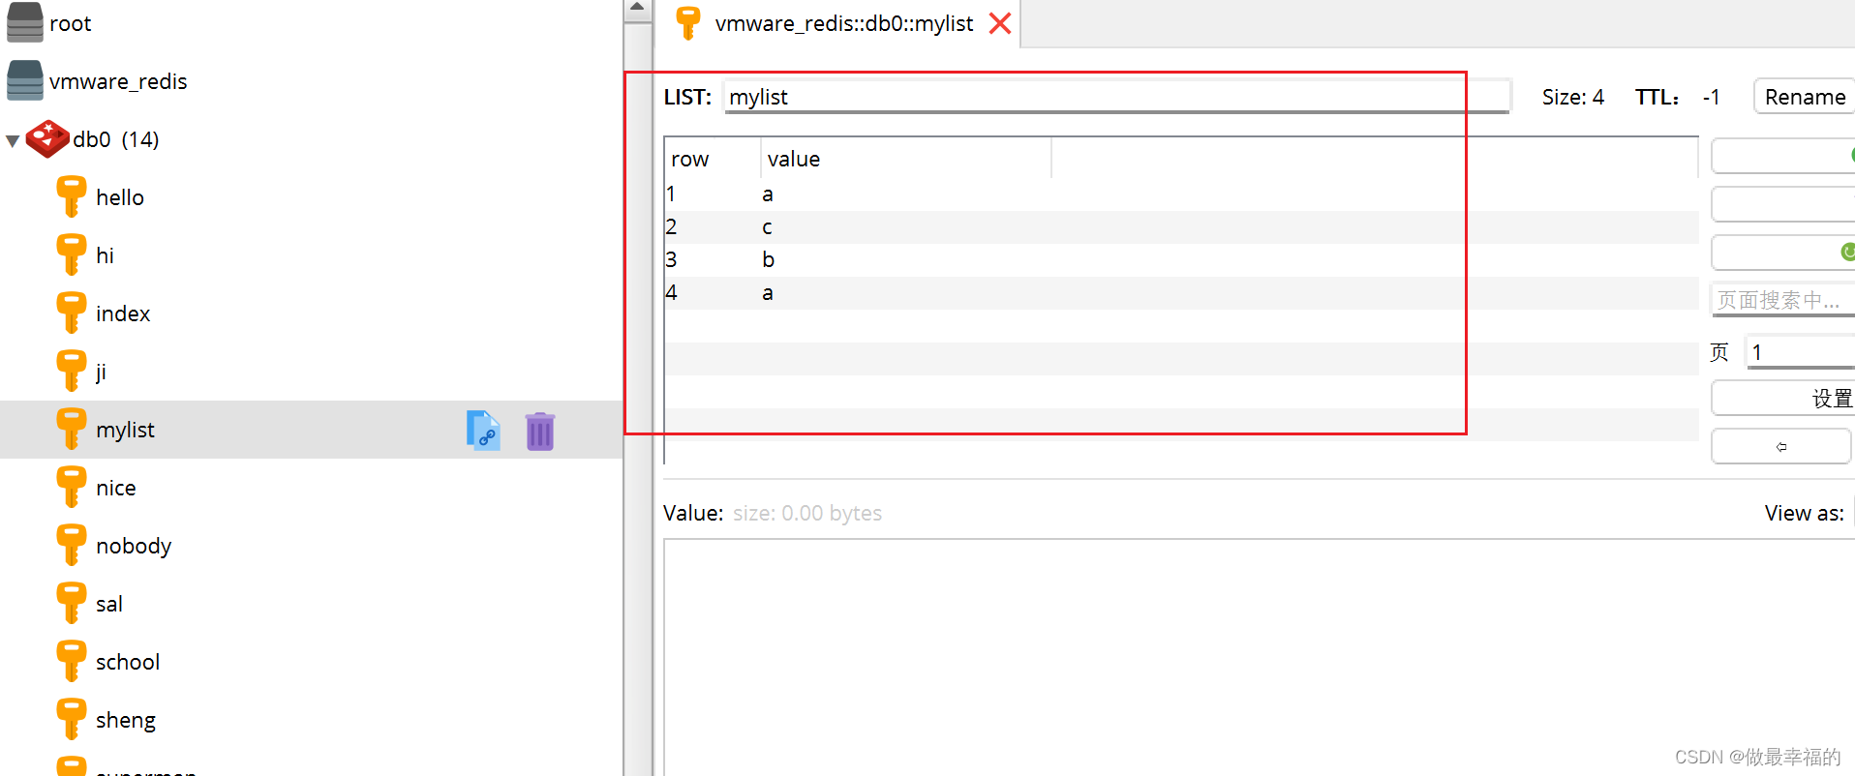Click the key icon beside ji
This screenshot has height=776, width=1855.
tap(71, 371)
